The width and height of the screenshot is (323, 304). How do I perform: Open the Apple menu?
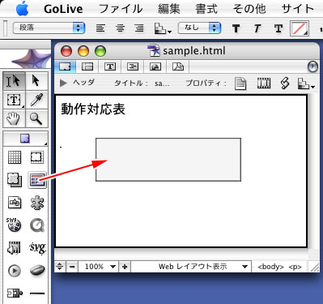pyautogui.click(x=23, y=9)
